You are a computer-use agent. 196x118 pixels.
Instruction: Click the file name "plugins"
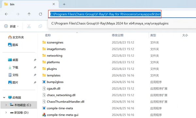tap(52, 69)
